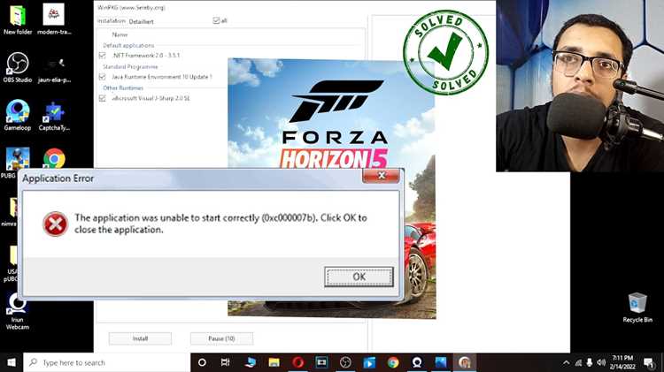The height and width of the screenshot is (372, 664).
Task: Open Movies & TV app in the taskbar
Action: 369,362
